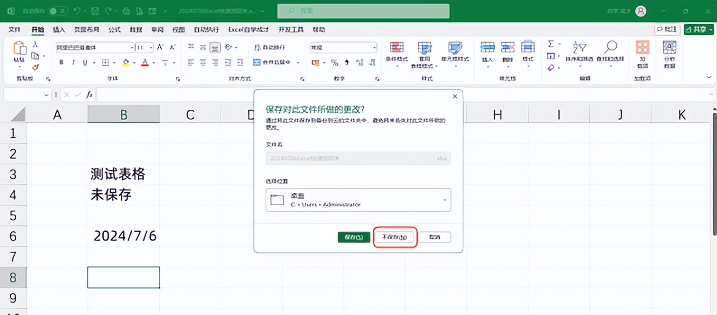Click the Analyze Data icon
Screen dimensions: 717x315
(669, 47)
